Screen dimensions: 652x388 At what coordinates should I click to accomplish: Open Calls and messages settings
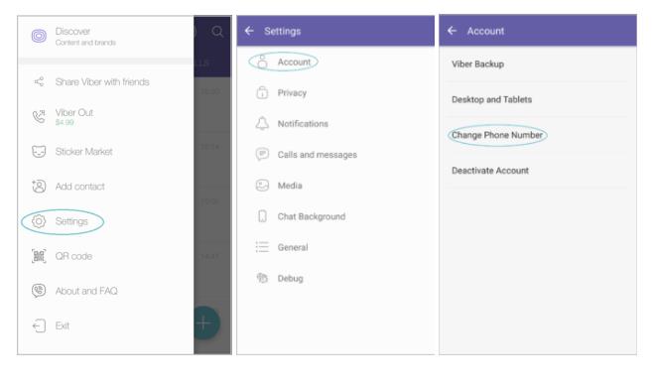point(318,155)
